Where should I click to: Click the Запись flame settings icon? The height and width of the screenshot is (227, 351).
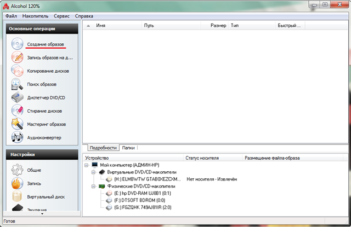click(x=17, y=183)
